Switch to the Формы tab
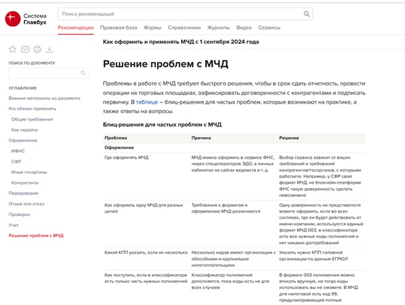 click(x=153, y=28)
